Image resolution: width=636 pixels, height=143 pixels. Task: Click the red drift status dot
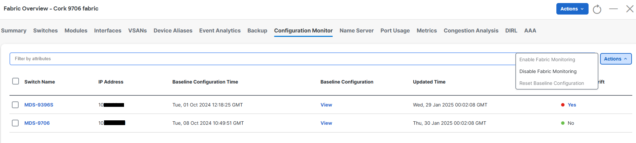(x=563, y=105)
